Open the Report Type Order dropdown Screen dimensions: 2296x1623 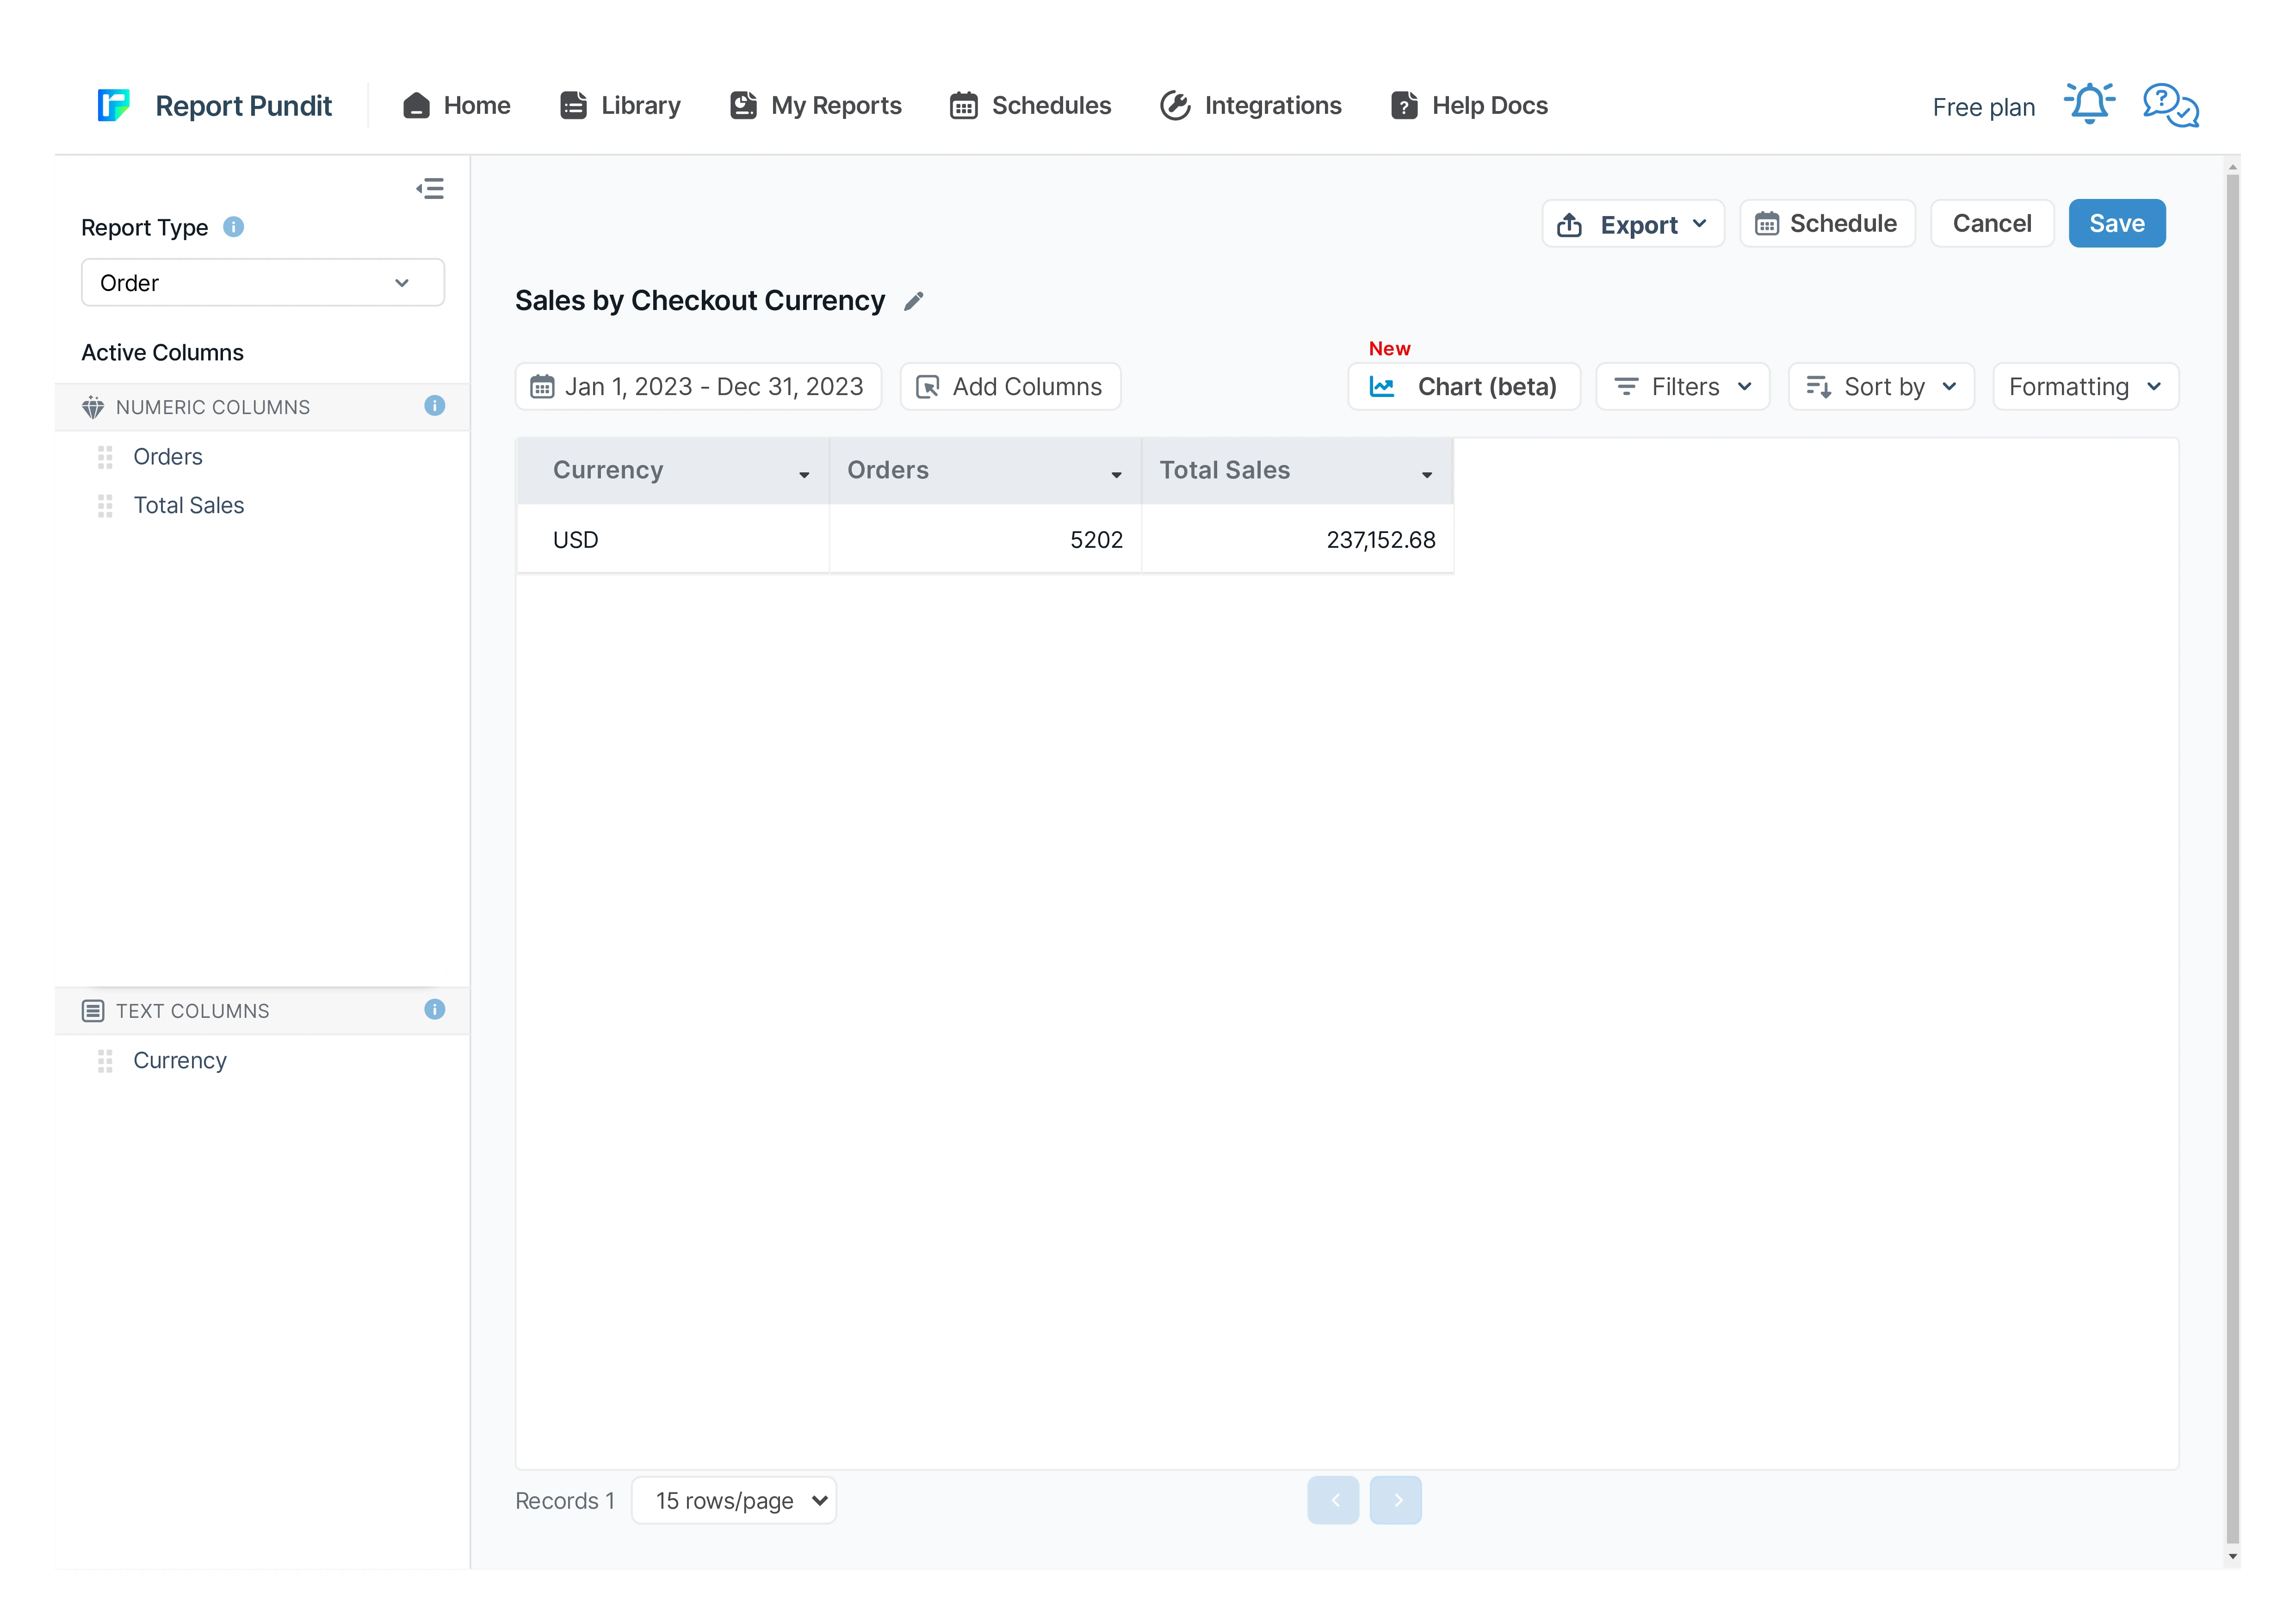(x=262, y=283)
